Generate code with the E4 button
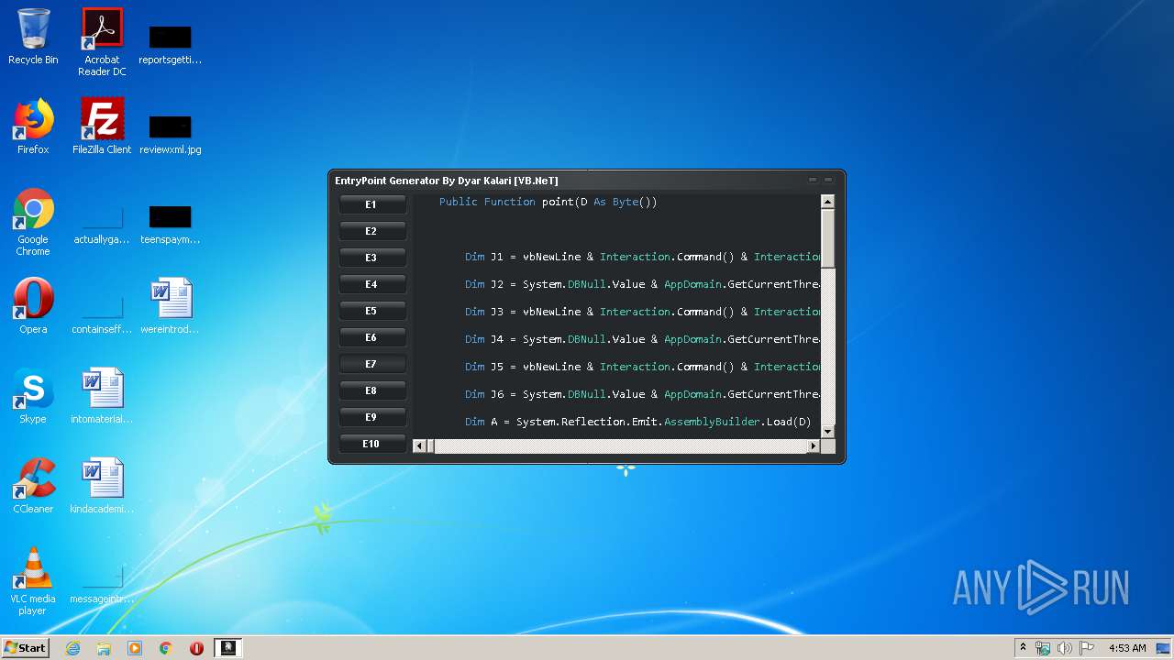Screen dimensions: 1174x660 371,284
